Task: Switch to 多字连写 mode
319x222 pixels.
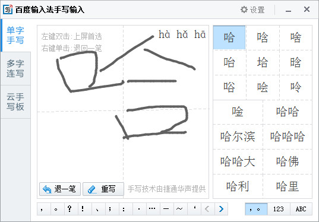Action: coord(15,68)
